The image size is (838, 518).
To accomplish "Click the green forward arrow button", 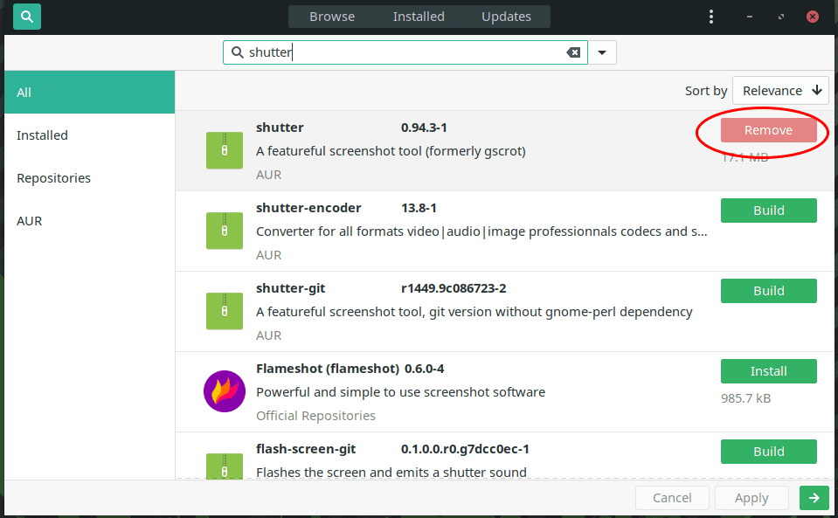I will (814, 498).
